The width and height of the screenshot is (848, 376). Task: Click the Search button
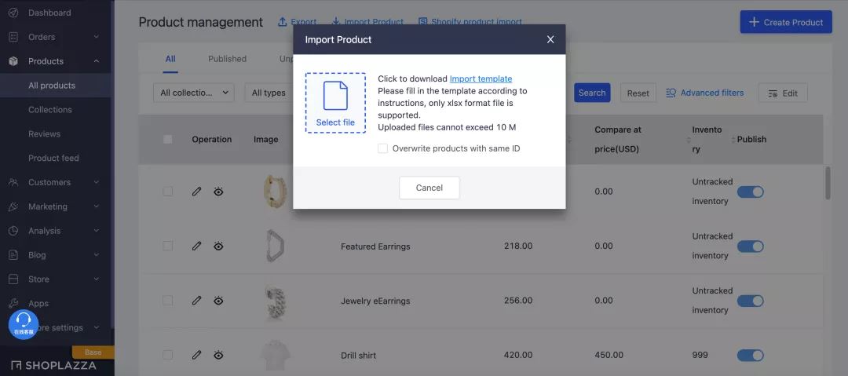click(x=592, y=93)
